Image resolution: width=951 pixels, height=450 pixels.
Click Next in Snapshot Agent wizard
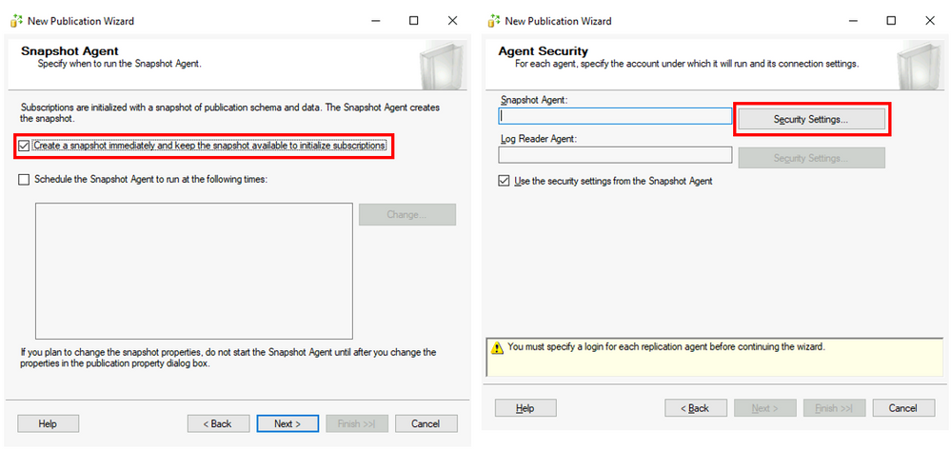point(287,423)
